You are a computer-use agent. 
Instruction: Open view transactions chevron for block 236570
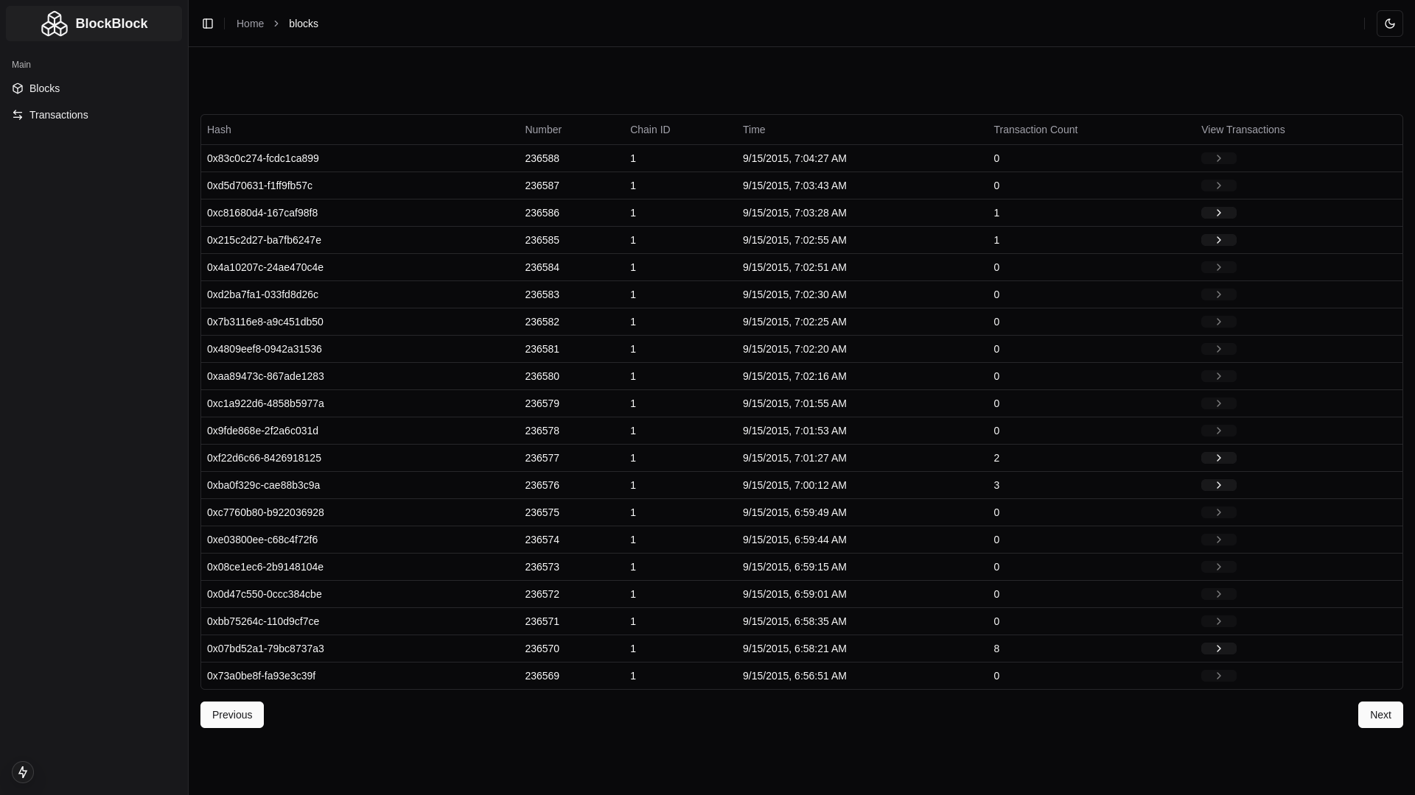point(1218,648)
